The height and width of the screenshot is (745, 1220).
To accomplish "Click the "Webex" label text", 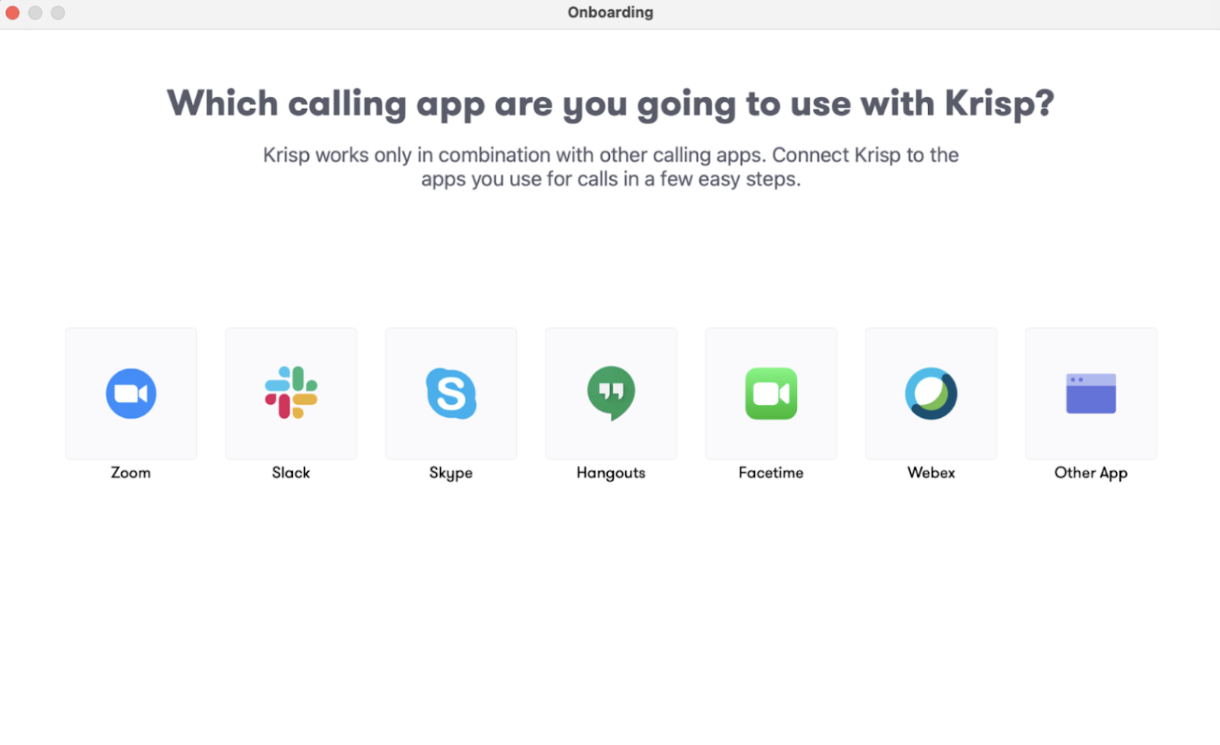I will tap(931, 473).
